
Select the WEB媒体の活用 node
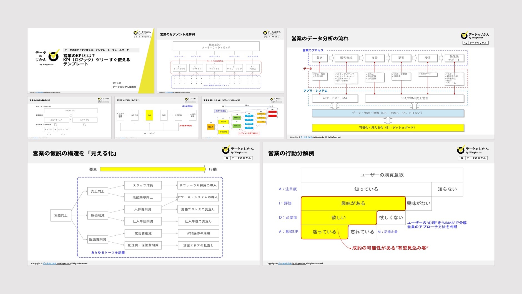click(198, 233)
